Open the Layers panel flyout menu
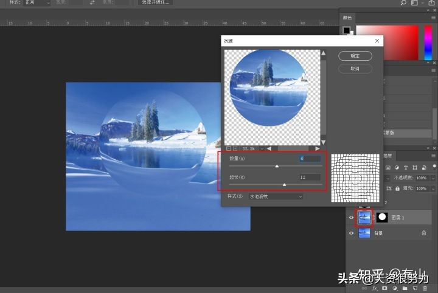Screen dimensions: 438x293 pyautogui.click(x=433, y=156)
